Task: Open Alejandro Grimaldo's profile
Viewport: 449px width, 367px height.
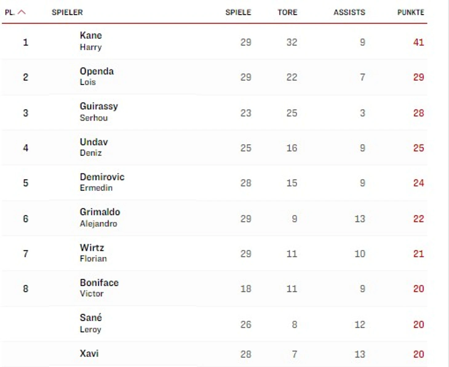Action: click(x=100, y=217)
